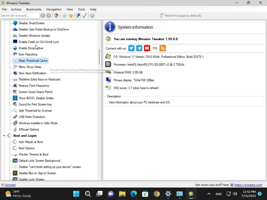Select Restore Point Frequency tweak
Viewport: 267px width, 200px height.
coord(34,85)
